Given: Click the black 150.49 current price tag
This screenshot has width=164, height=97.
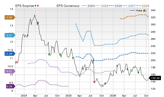Looking at the screenshot, I should pyautogui.click(x=155, y=78).
